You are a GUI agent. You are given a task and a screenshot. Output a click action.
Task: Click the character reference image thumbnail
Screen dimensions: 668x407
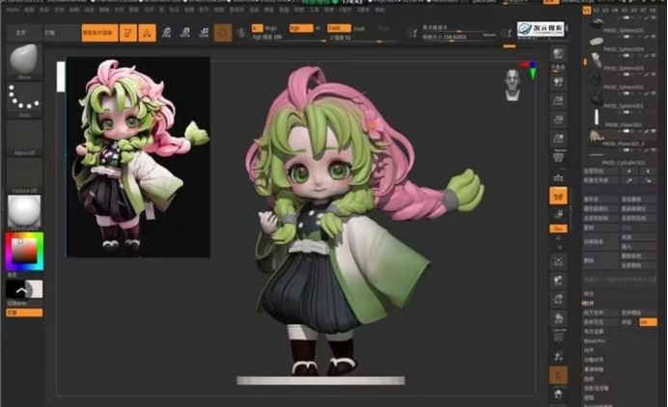tap(138, 156)
